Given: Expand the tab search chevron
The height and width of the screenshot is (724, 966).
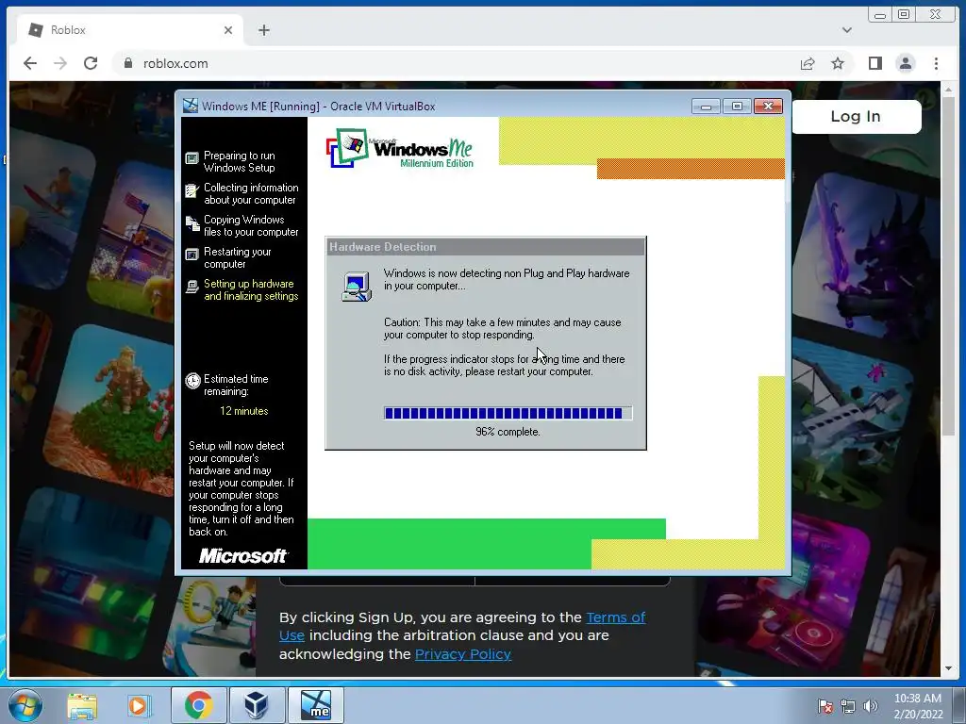Looking at the screenshot, I should 846,30.
